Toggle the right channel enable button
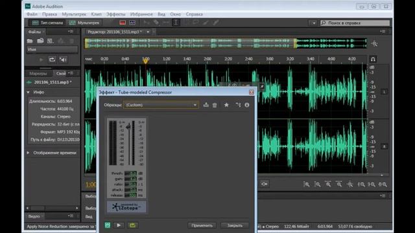This screenshot has width=415, height=233. coord(385,147)
